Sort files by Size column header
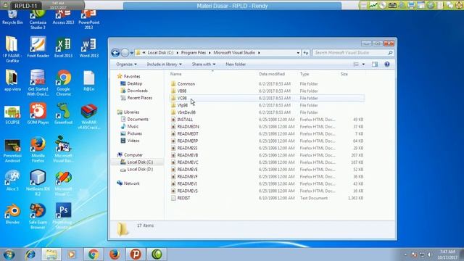 coord(344,74)
